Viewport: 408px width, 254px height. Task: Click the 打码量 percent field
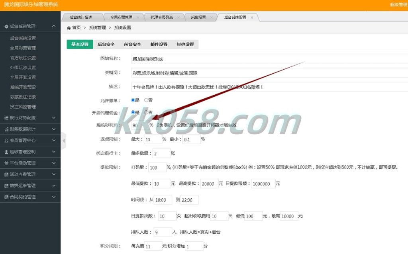(x=157, y=168)
